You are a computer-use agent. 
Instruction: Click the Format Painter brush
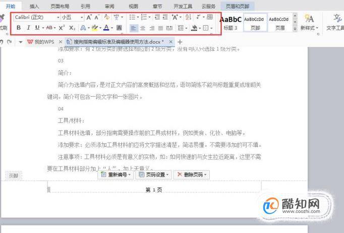(x=3, y=18)
